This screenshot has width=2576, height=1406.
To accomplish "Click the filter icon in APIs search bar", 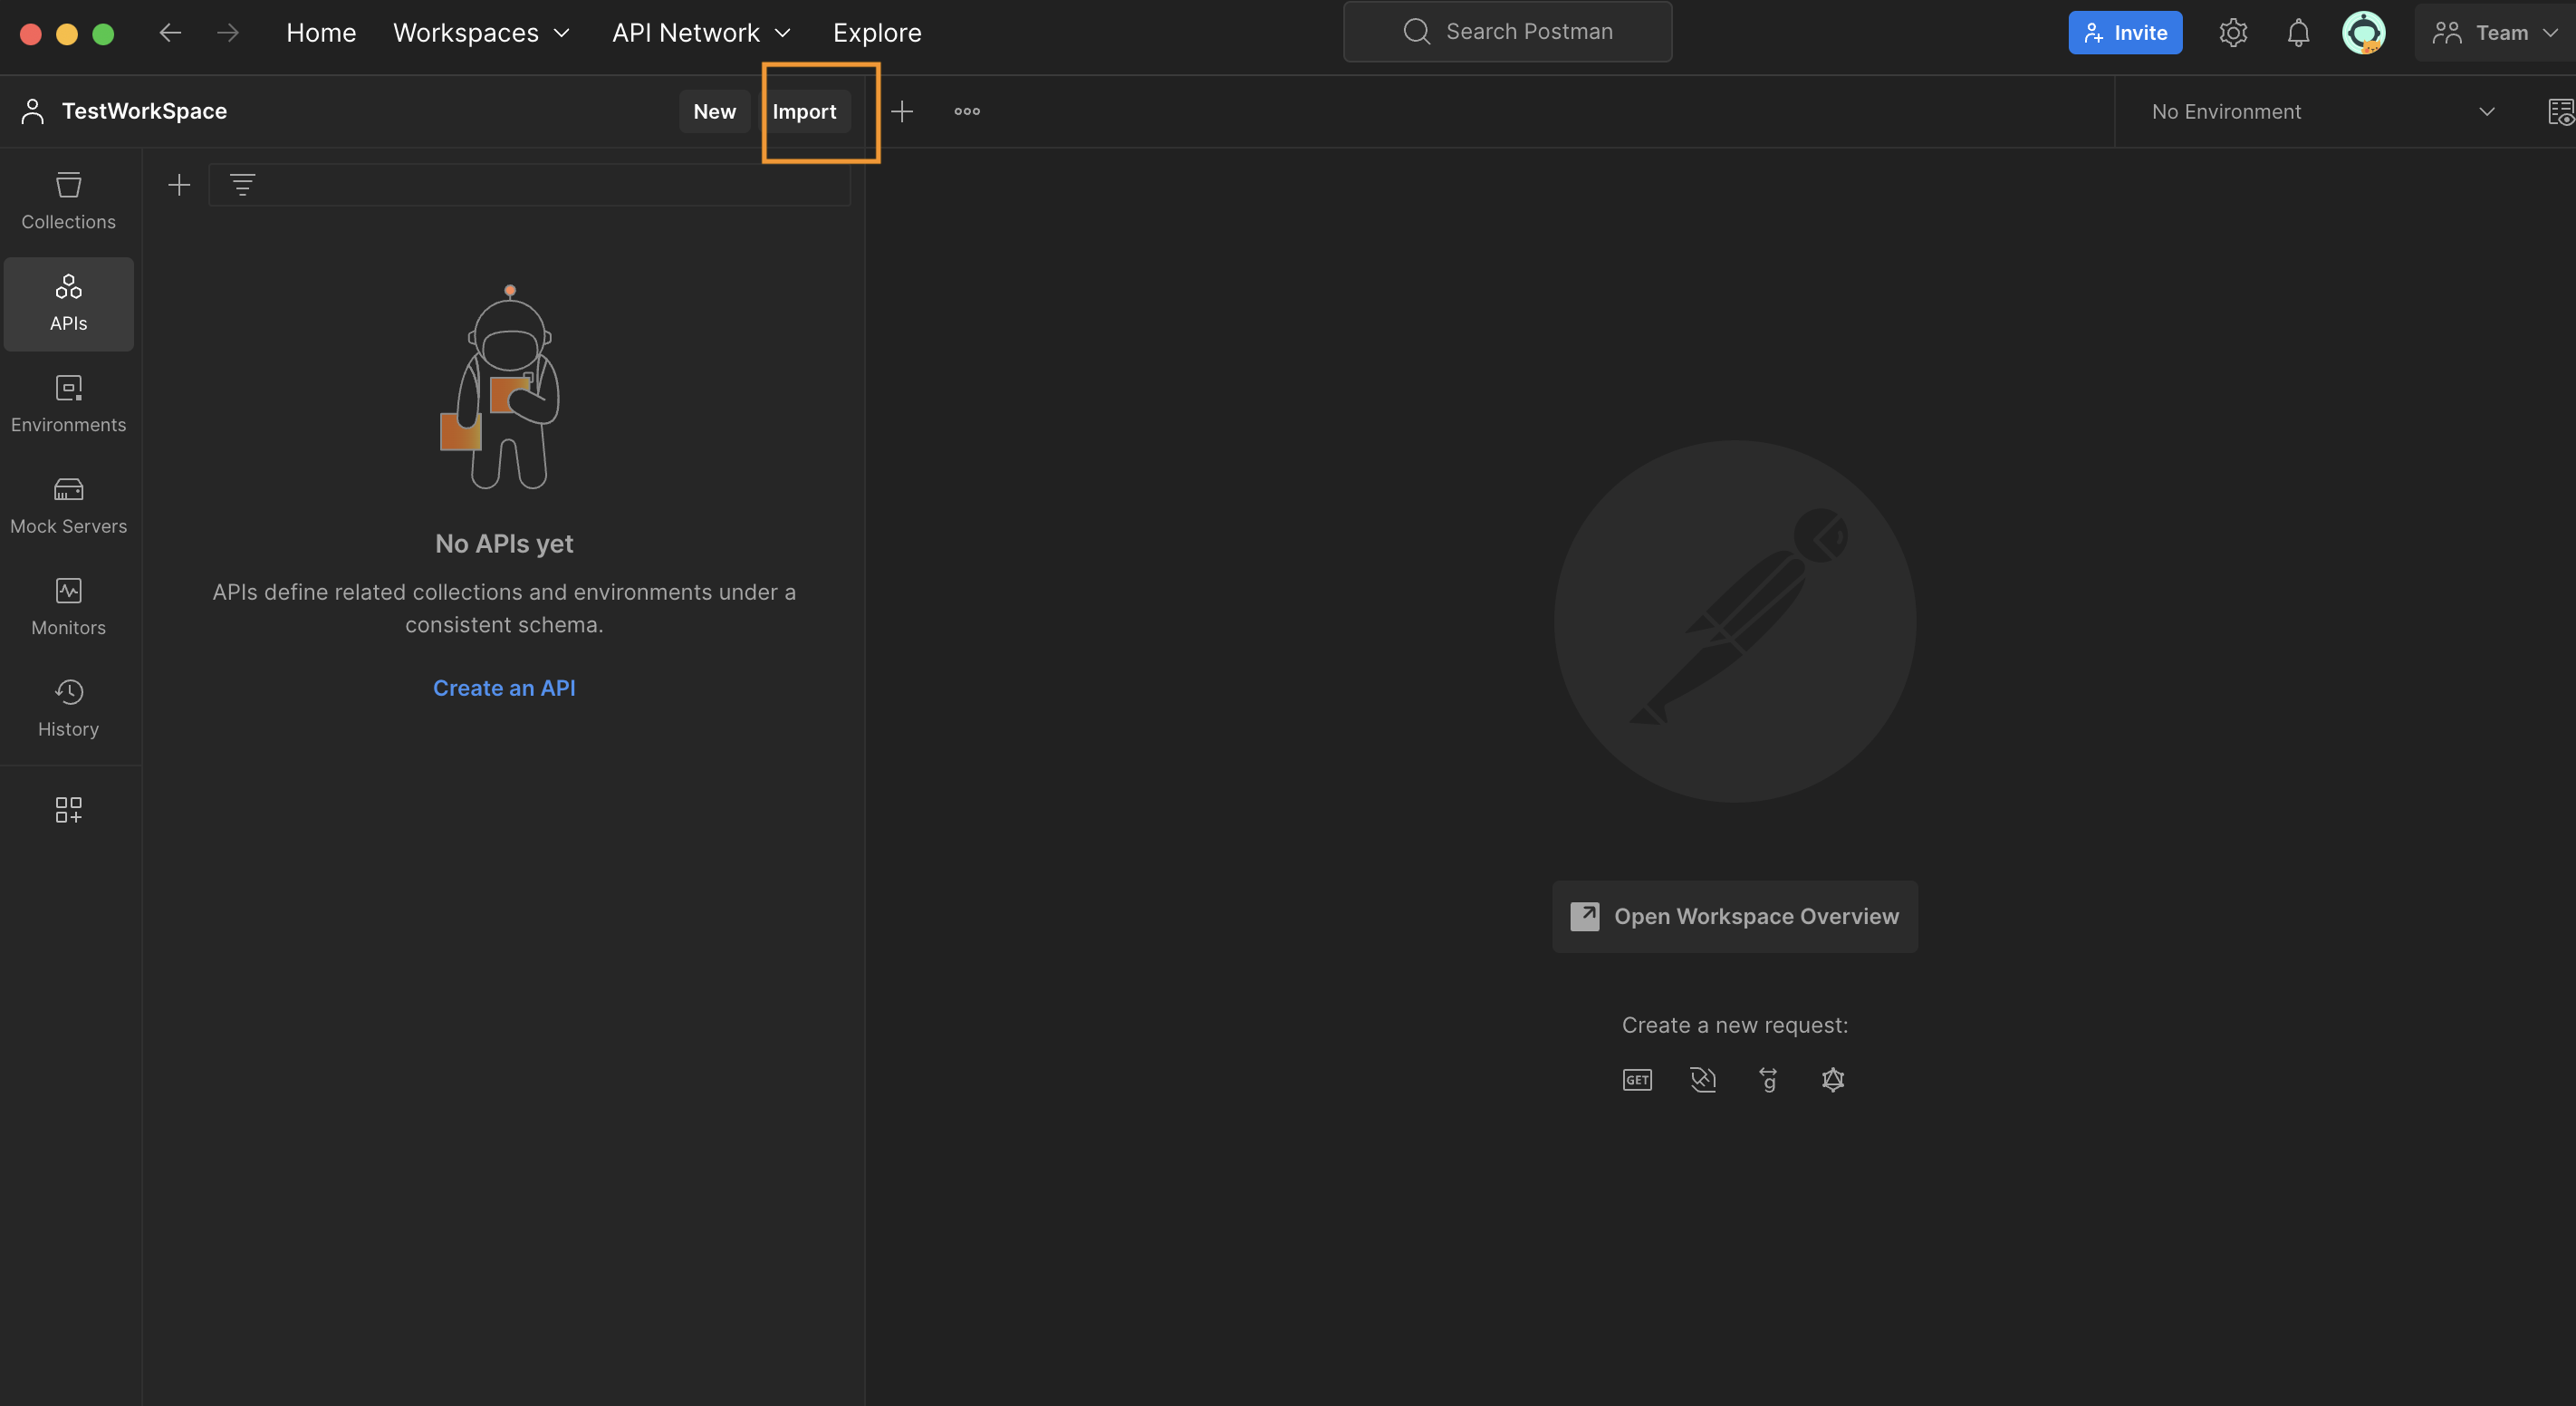I will pos(242,185).
